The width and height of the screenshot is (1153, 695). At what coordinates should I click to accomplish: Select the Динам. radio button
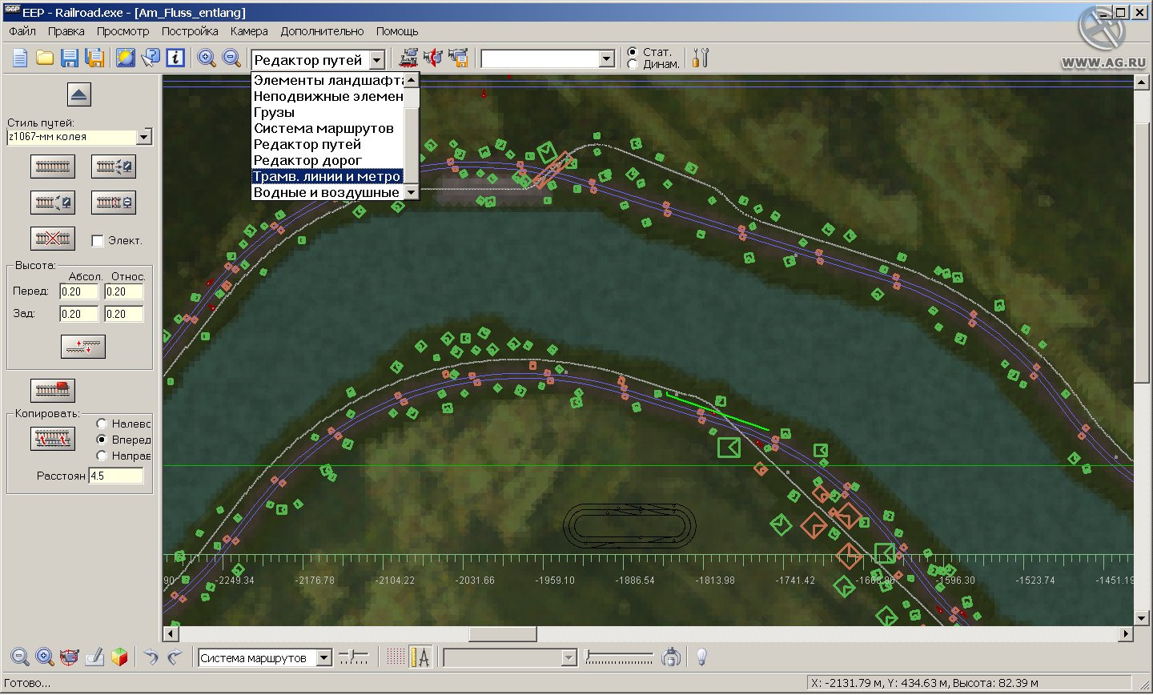tap(633, 65)
